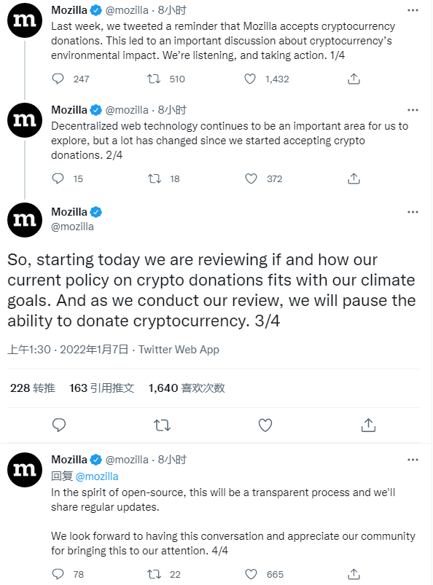Open Mozilla profile avatar on main tweet
The width and height of the screenshot is (433, 585).
point(25,220)
